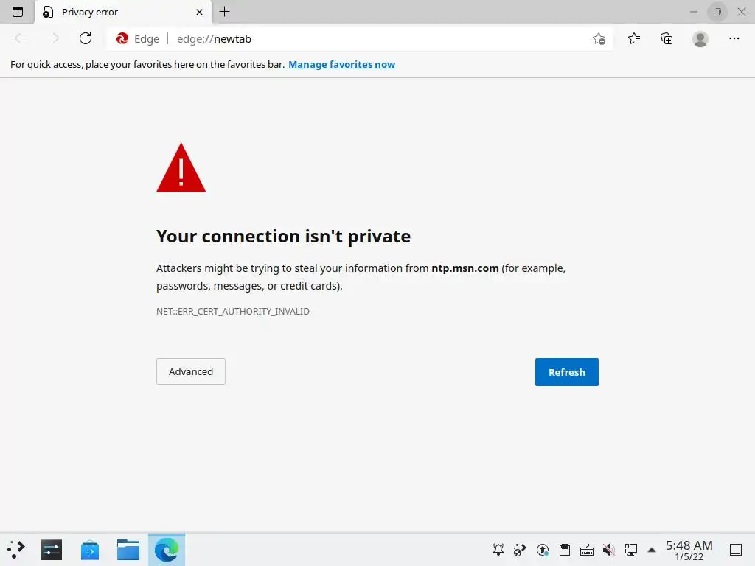This screenshot has height=566, width=755.
Task: Open Discover software store taskbar icon
Action: (89, 550)
